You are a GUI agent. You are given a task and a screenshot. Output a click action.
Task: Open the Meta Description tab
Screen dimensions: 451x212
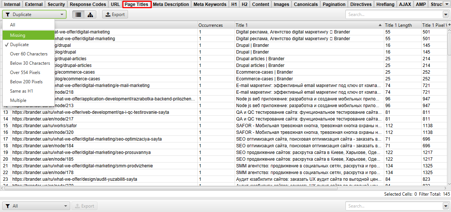[x=171, y=4]
